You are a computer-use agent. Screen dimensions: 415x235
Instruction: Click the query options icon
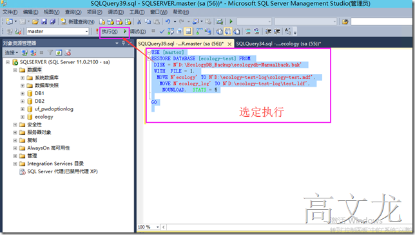179,31
